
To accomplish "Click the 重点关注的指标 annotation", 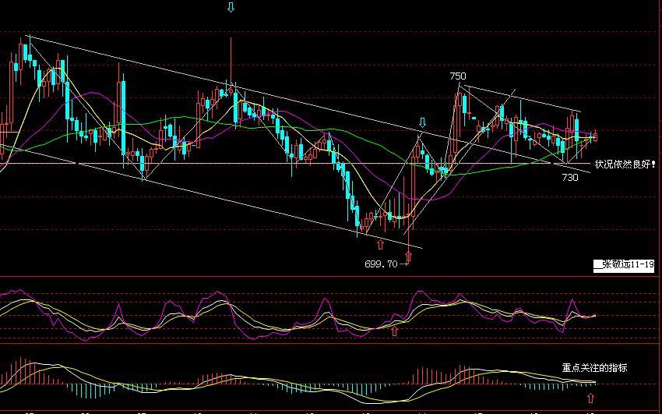I will [594, 367].
